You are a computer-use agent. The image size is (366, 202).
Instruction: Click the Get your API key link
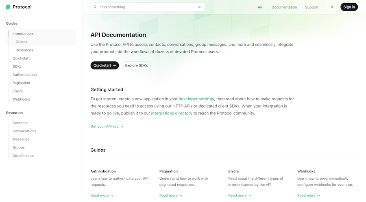[x=107, y=127]
